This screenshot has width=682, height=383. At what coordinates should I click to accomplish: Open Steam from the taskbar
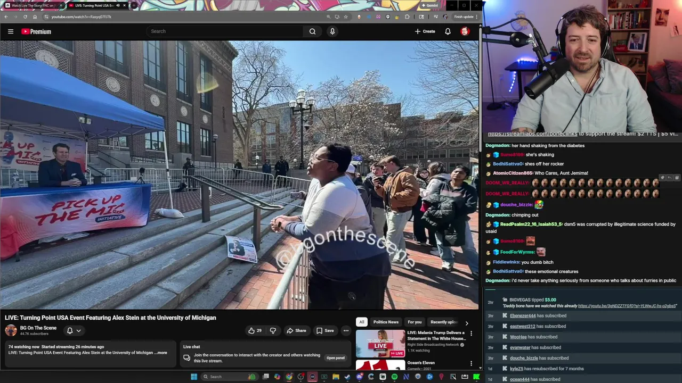tap(347, 377)
